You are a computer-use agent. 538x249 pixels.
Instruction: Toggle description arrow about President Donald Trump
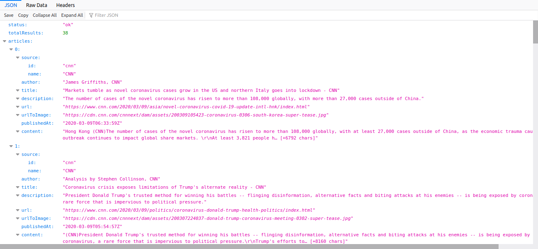18,195
